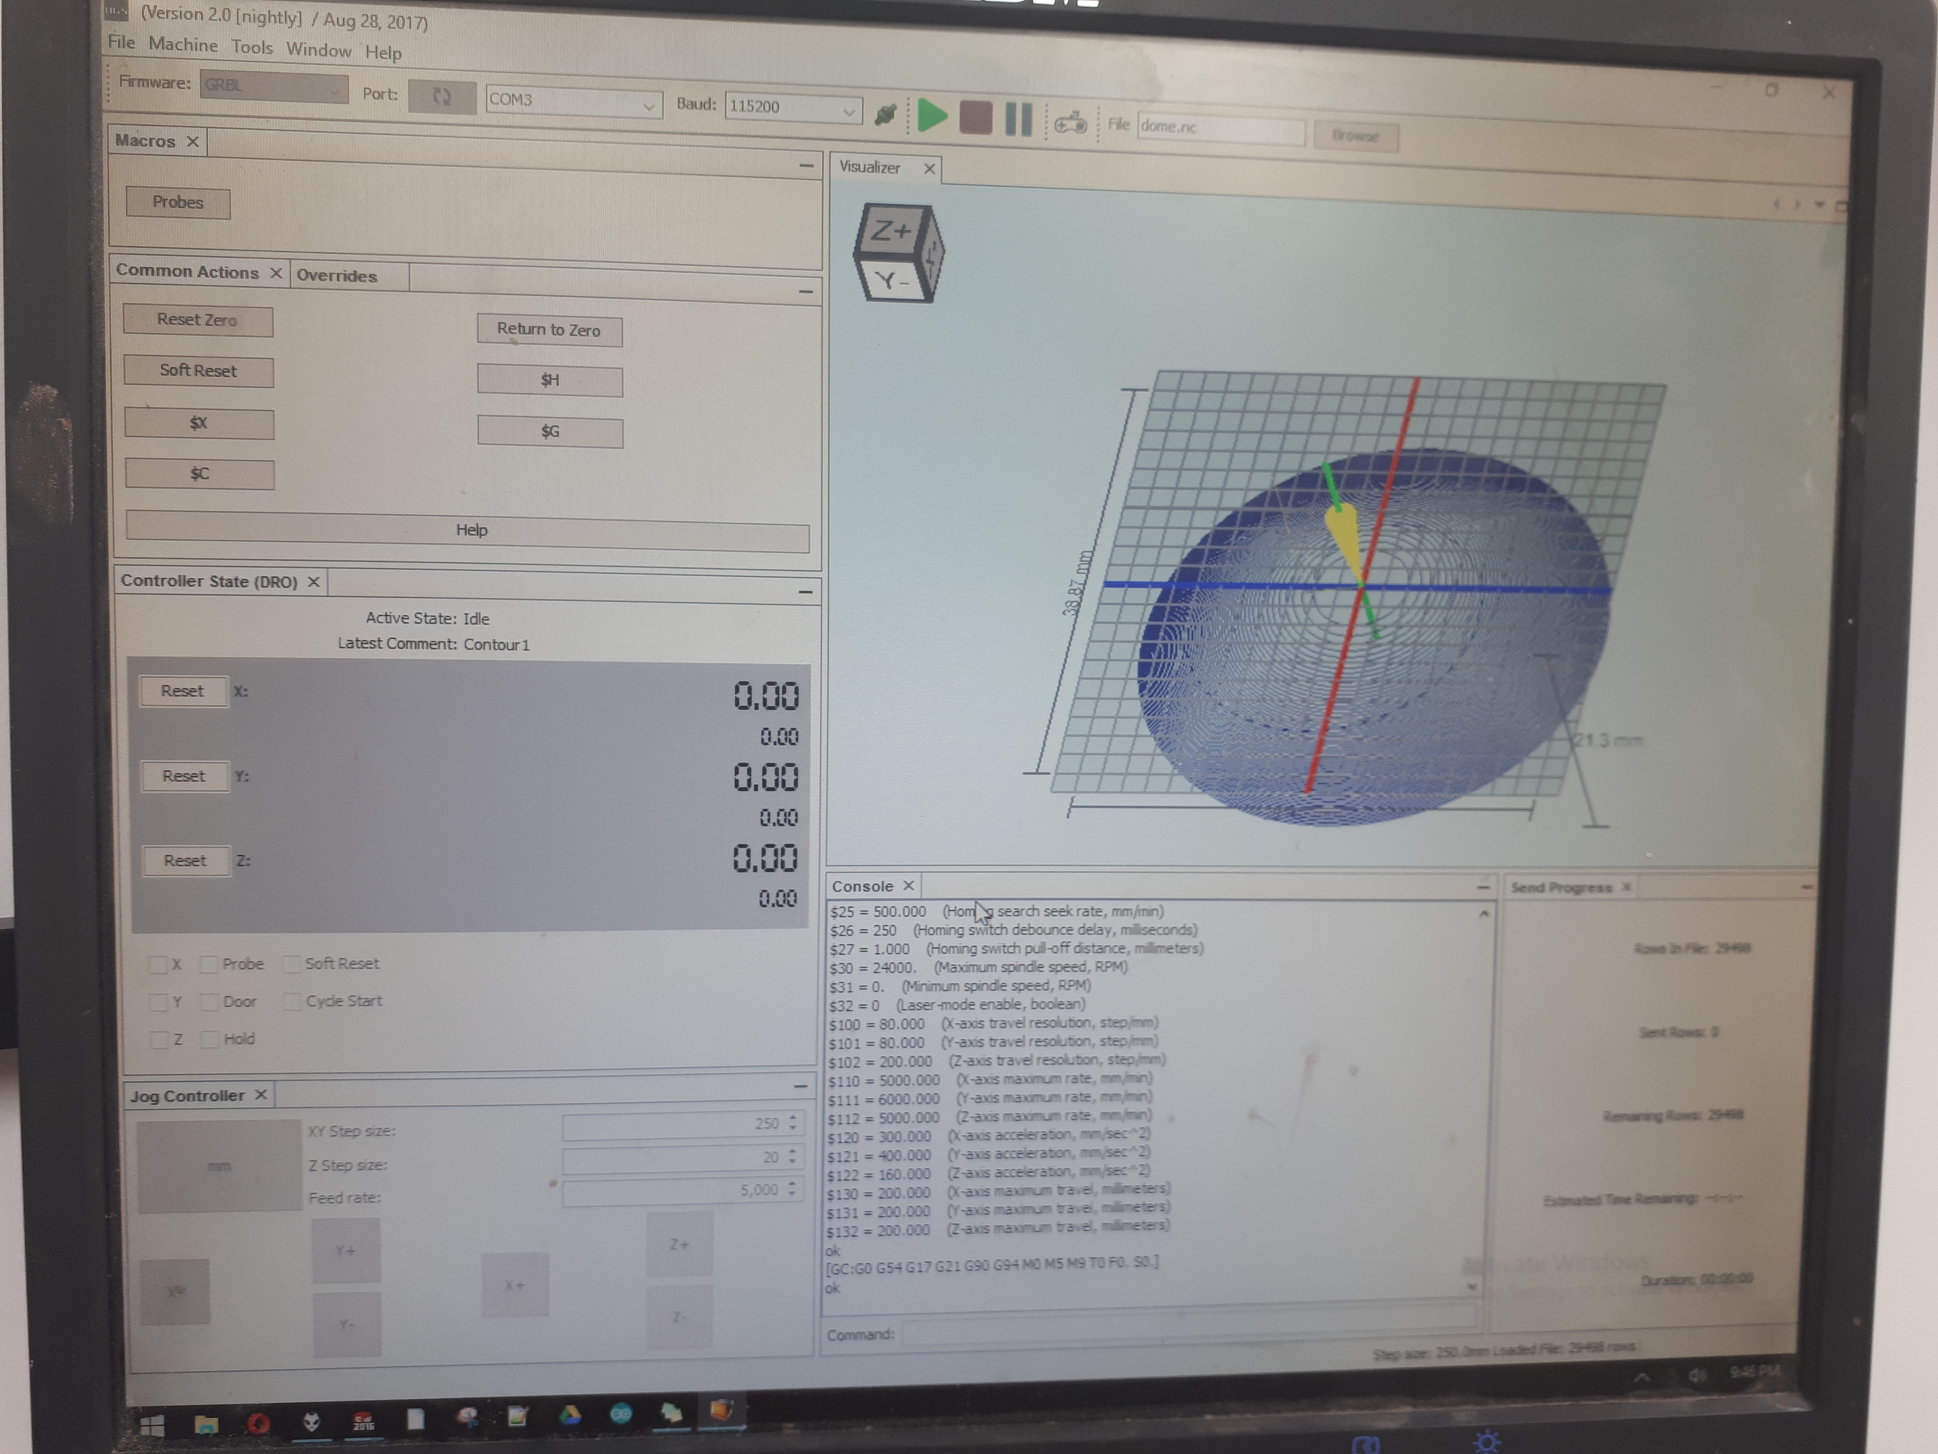Click the Z+ face of view cube
Image resolution: width=1938 pixels, height=1454 pixels.
(x=891, y=231)
